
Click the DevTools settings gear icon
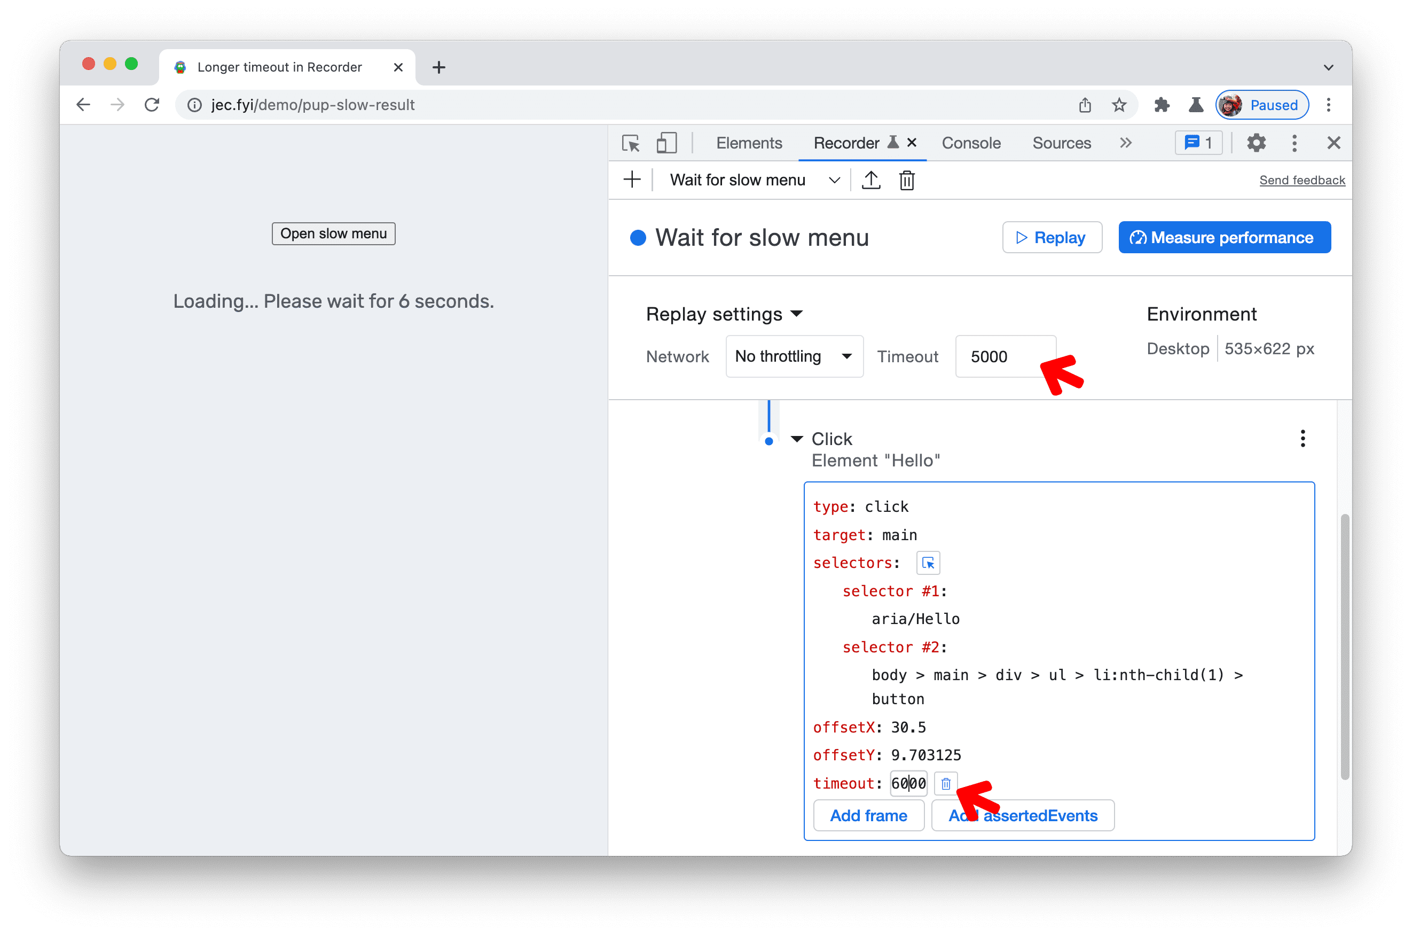tap(1258, 142)
